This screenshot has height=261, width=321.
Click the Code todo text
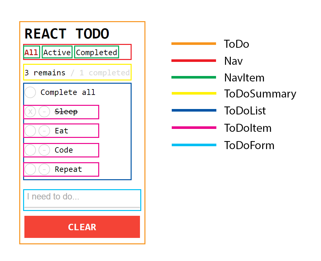(64, 150)
